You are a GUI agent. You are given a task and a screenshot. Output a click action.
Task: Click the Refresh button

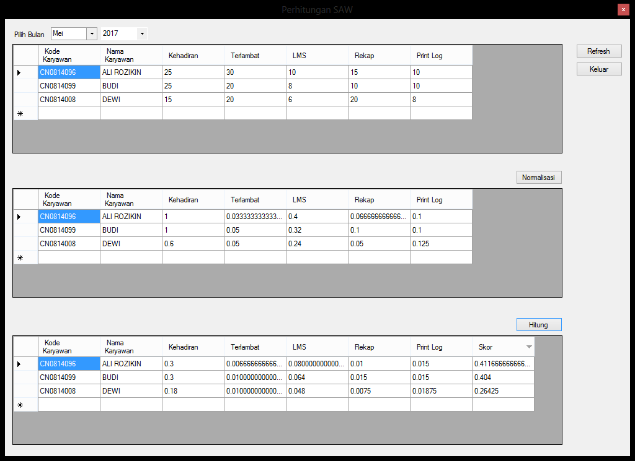[598, 51]
